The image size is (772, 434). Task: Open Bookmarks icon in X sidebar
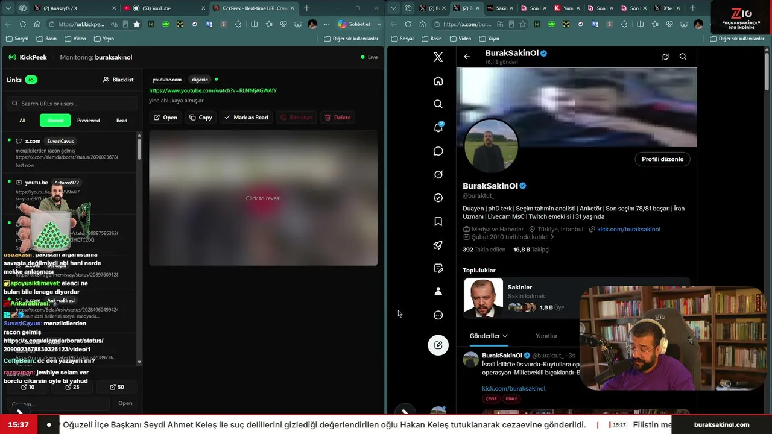click(x=438, y=221)
